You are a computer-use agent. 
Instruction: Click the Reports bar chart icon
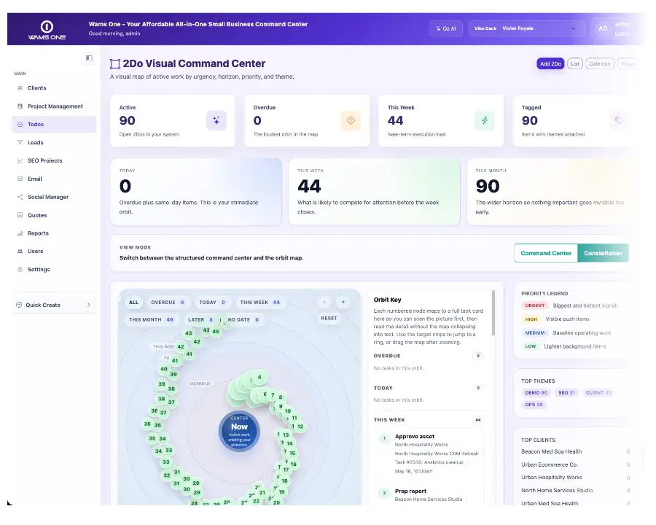20,233
